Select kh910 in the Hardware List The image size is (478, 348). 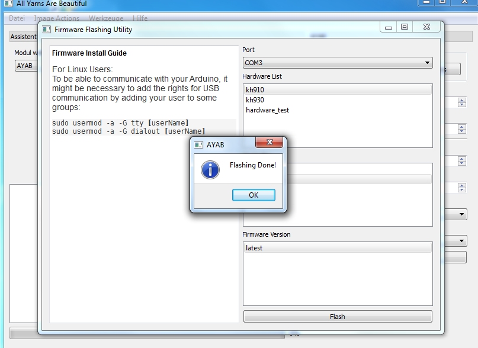click(338, 89)
